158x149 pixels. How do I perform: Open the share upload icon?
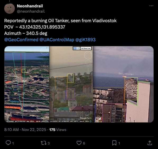[150, 143]
